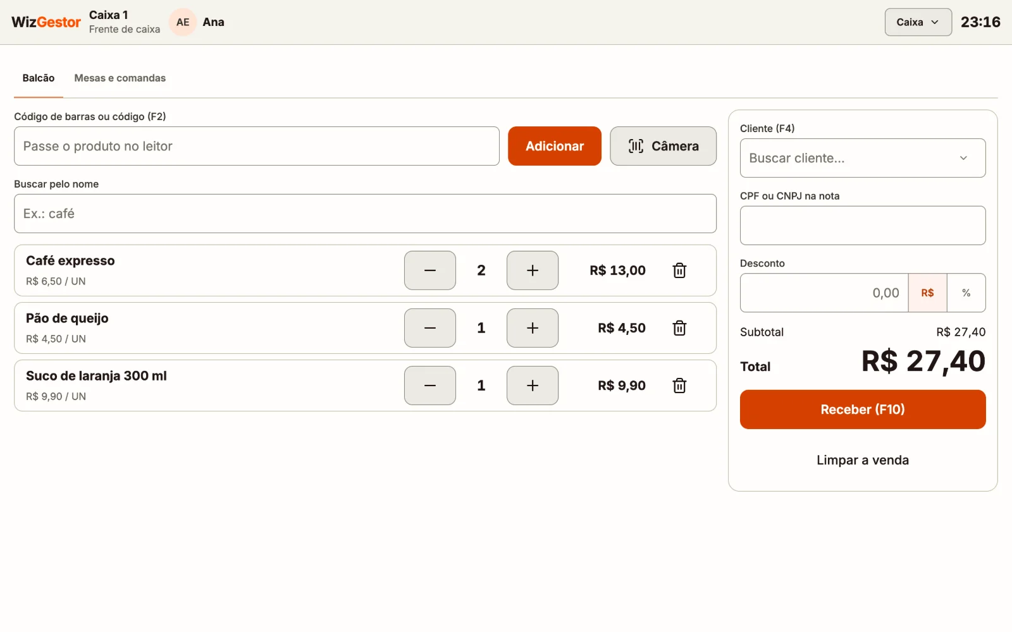
Task: Delete the Café expresso item
Action: (679, 270)
